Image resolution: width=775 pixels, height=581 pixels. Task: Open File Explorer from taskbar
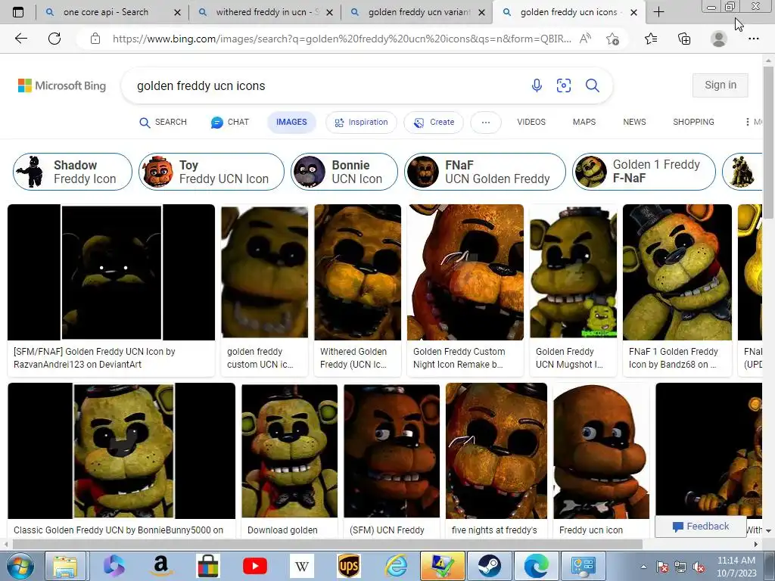[66, 566]
